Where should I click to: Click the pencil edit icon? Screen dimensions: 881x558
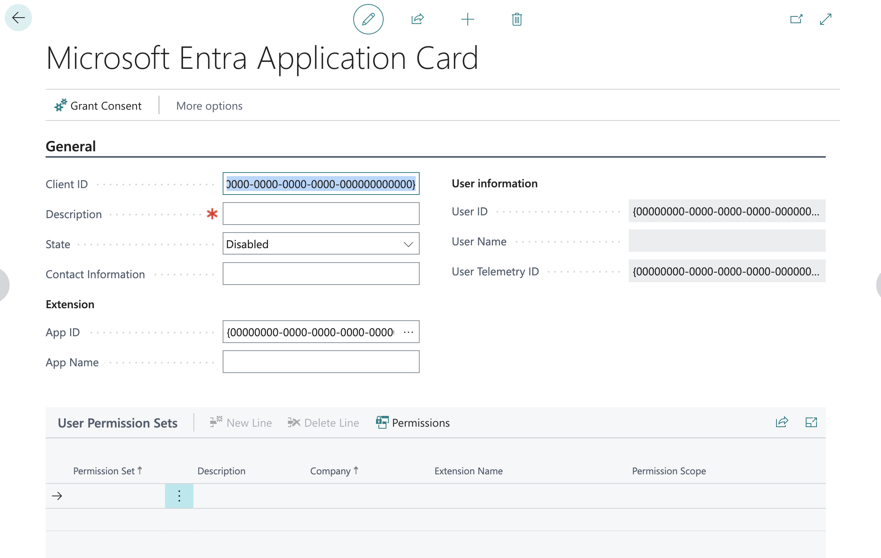tap(368, 19)
